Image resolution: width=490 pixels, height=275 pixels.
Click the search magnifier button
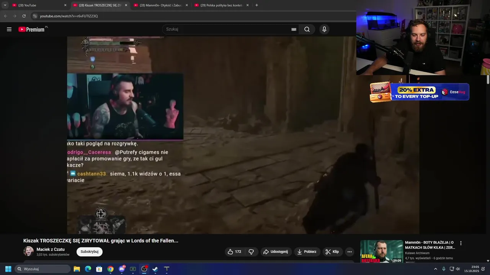pos(307,29)
